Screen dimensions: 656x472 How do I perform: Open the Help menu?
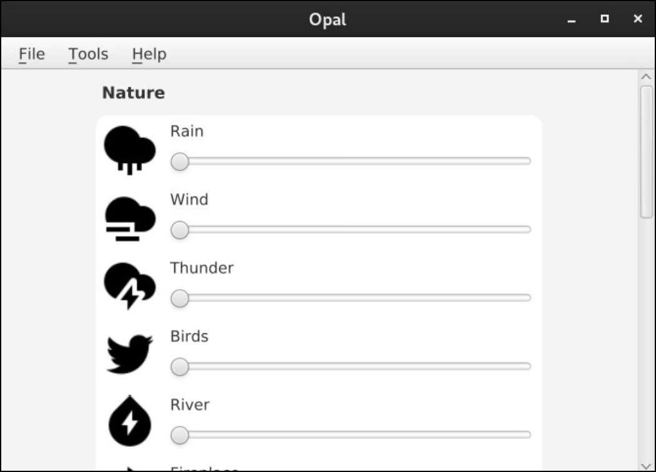149,54
